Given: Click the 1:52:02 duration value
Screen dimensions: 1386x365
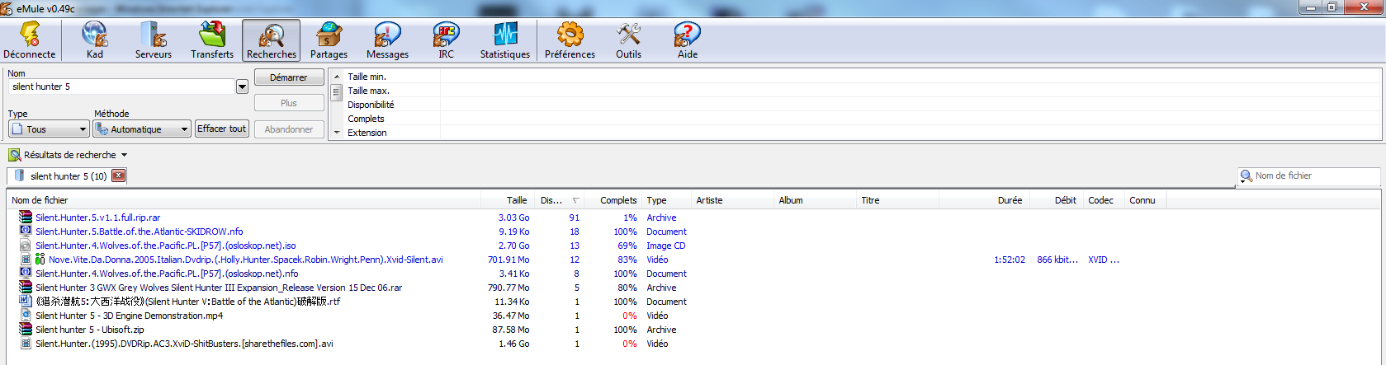Looking at the screenshot, I should pos(1010,260).
